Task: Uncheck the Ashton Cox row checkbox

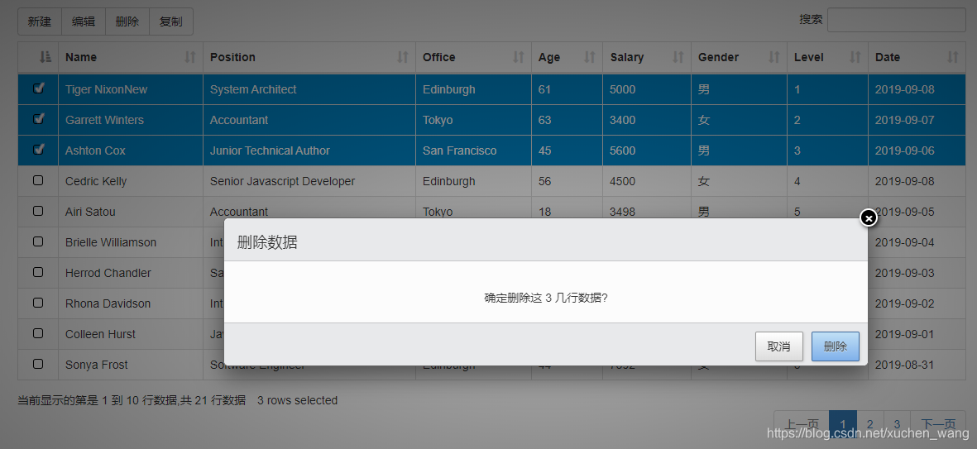Action: [x=38, y=150]
